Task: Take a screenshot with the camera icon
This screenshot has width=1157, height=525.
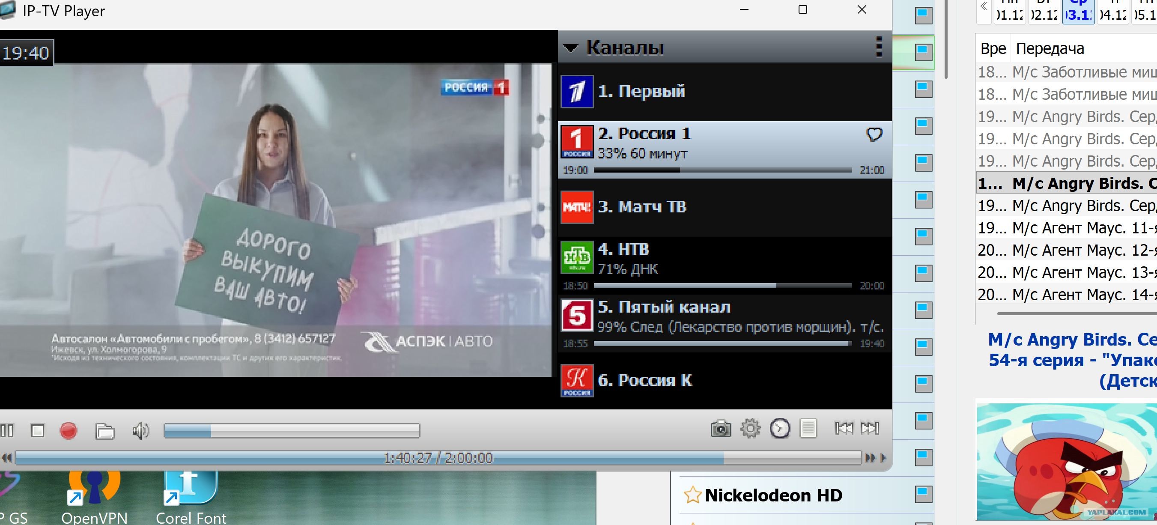Action: coord(720,429)
